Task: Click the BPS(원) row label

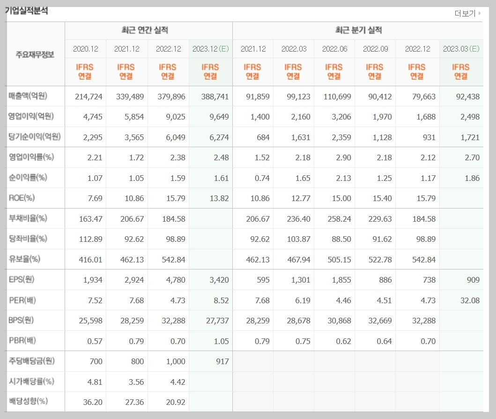Action: [21, 320]
